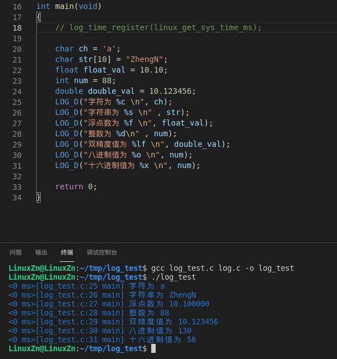Click the ./log_test command in the terminal
Image resolution: width=337 pixels, height=359 pixels.
174,277
